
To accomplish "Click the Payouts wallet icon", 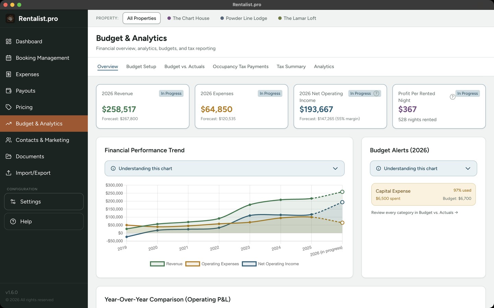I will pos(9,91).
